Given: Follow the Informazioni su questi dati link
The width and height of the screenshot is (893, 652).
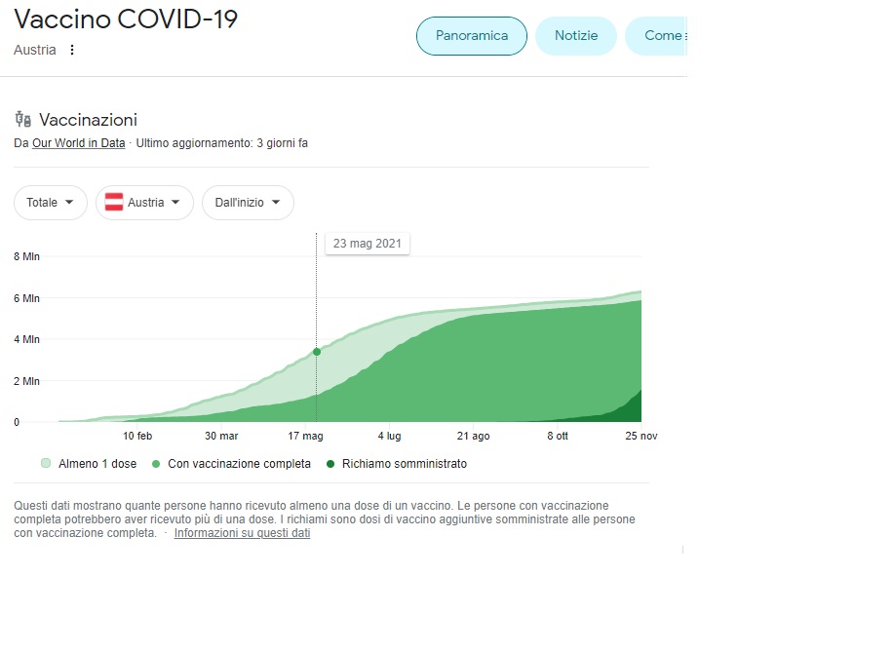Looking at the screenshot, I should click(x=242, y=533).
